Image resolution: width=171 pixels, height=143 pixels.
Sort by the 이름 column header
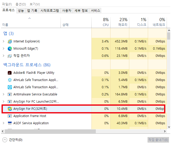click(31, 22)
